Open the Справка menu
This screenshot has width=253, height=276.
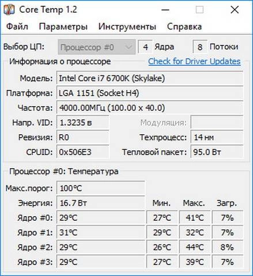click(184, 27)
